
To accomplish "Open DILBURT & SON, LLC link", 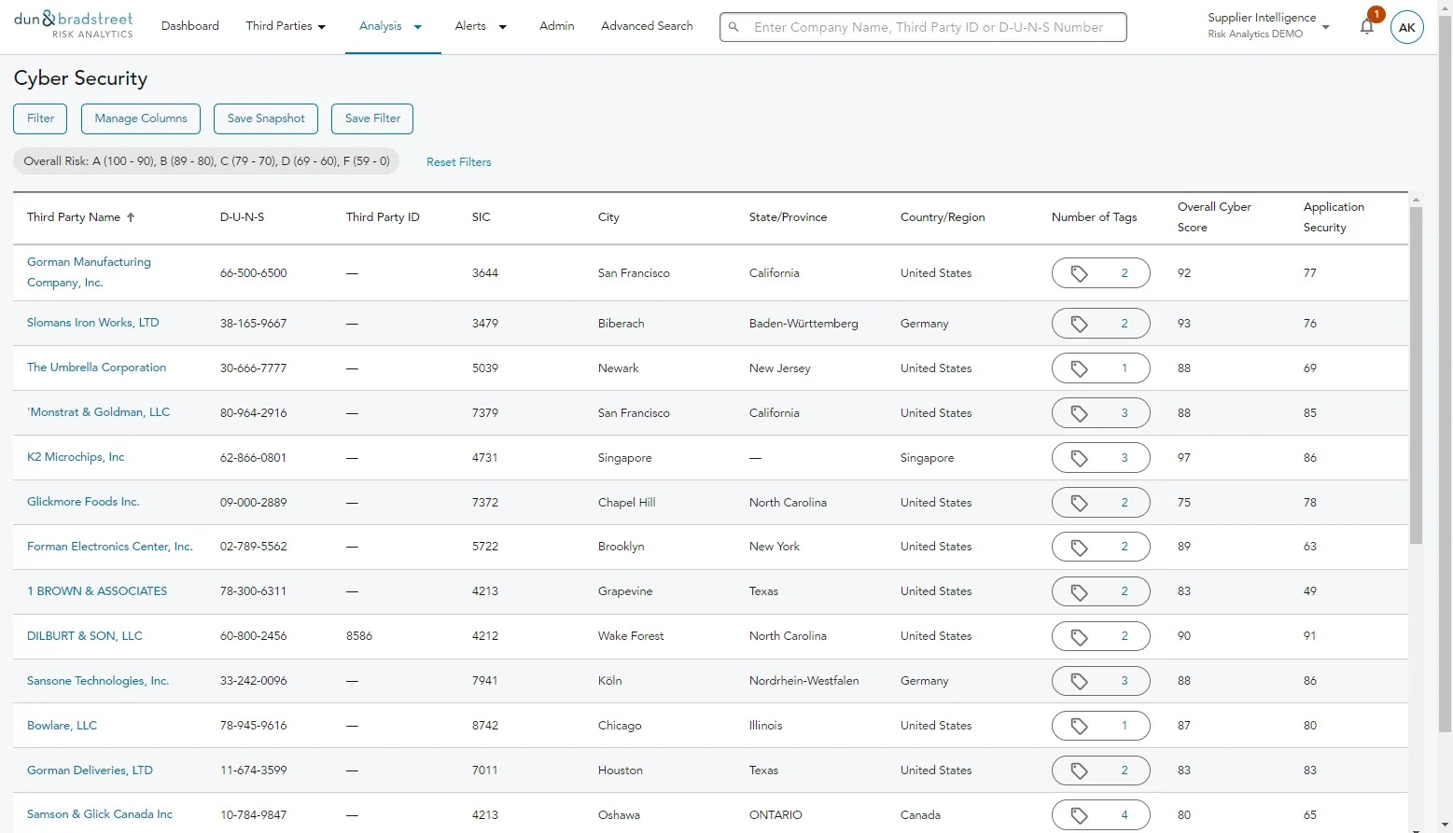I will click(85, 636).
